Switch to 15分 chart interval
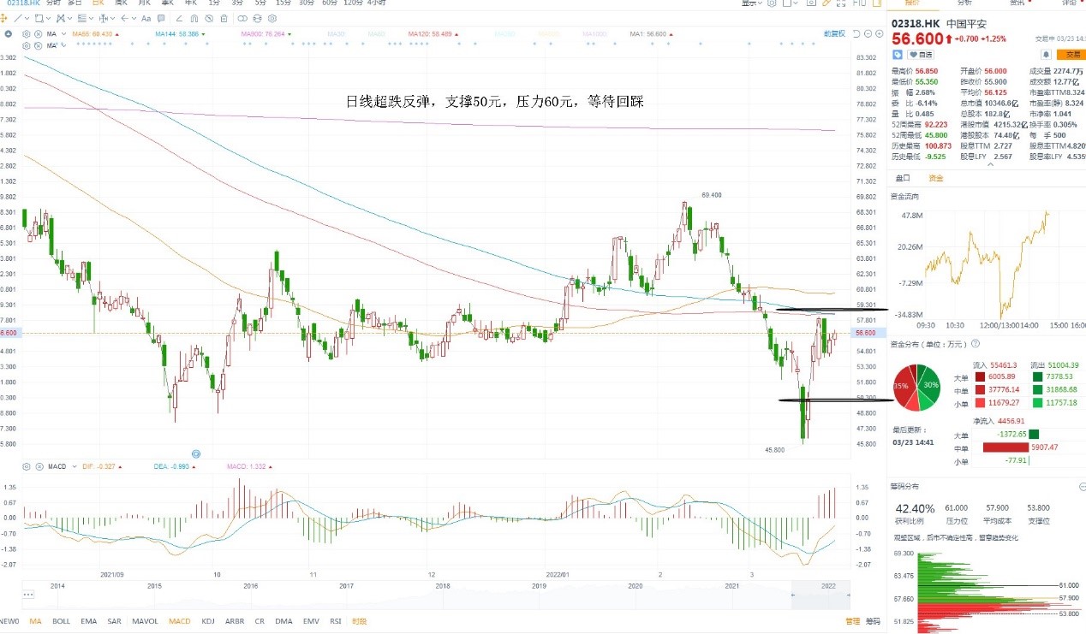 pyautogui.click(x=283, y=3)
